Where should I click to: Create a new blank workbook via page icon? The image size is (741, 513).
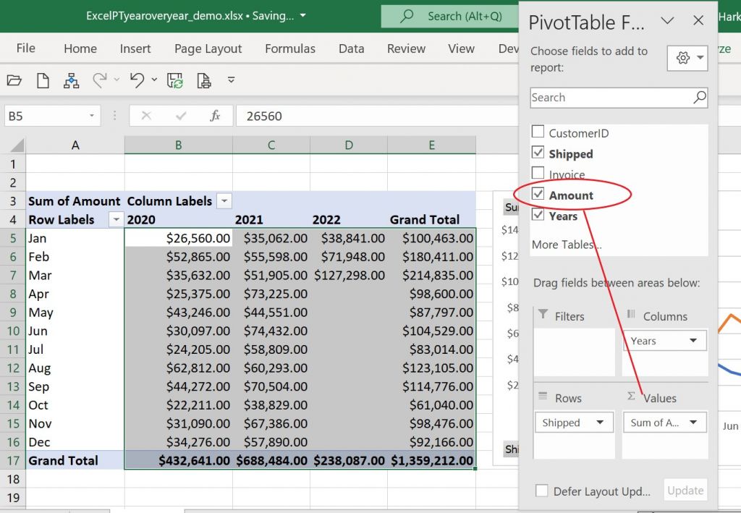[43, 80]
